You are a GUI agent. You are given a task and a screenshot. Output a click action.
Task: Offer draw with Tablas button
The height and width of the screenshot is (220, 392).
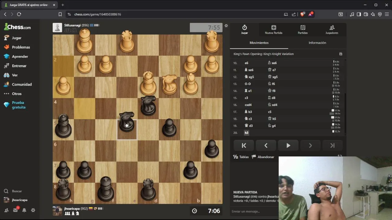coord(241,157)
